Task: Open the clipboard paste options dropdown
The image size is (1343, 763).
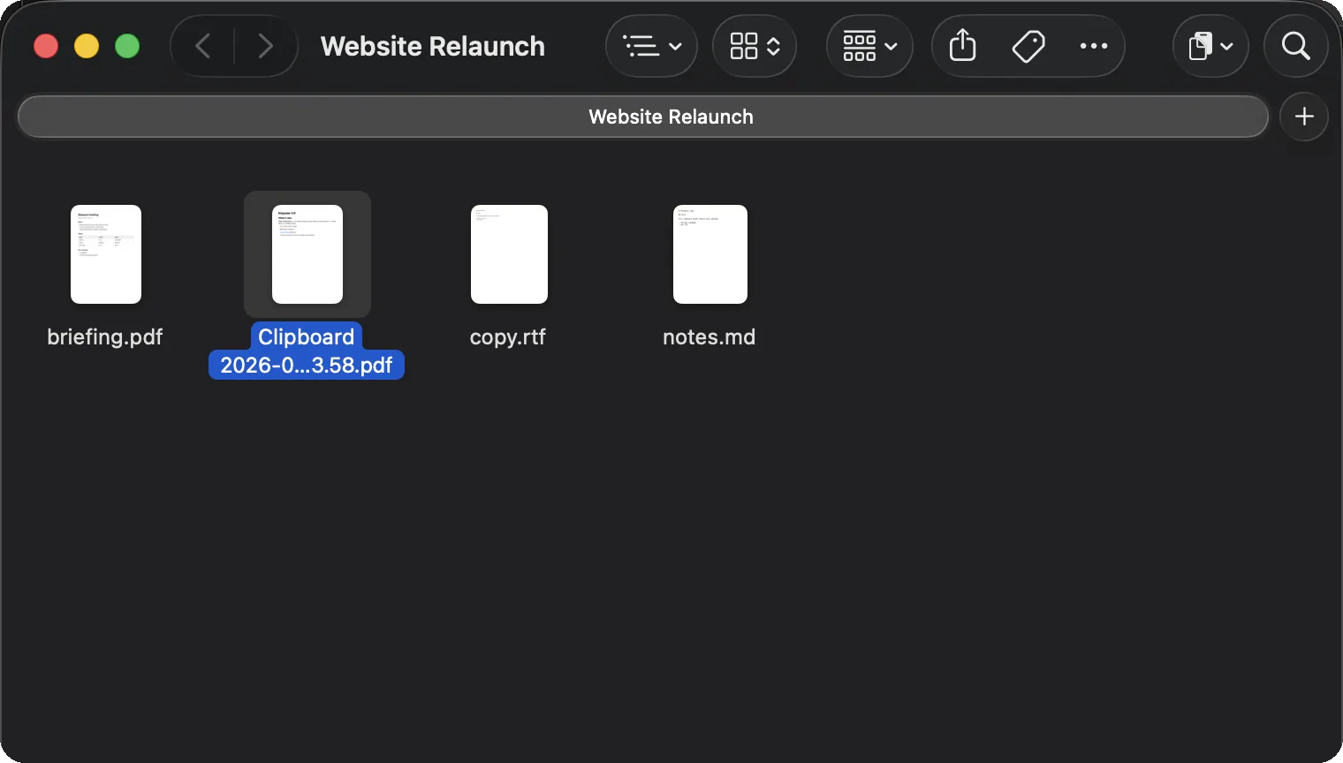Action: 1210,46
